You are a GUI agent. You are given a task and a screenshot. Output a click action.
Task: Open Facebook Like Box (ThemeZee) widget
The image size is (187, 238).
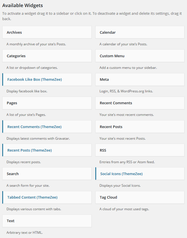coord(47,80)
